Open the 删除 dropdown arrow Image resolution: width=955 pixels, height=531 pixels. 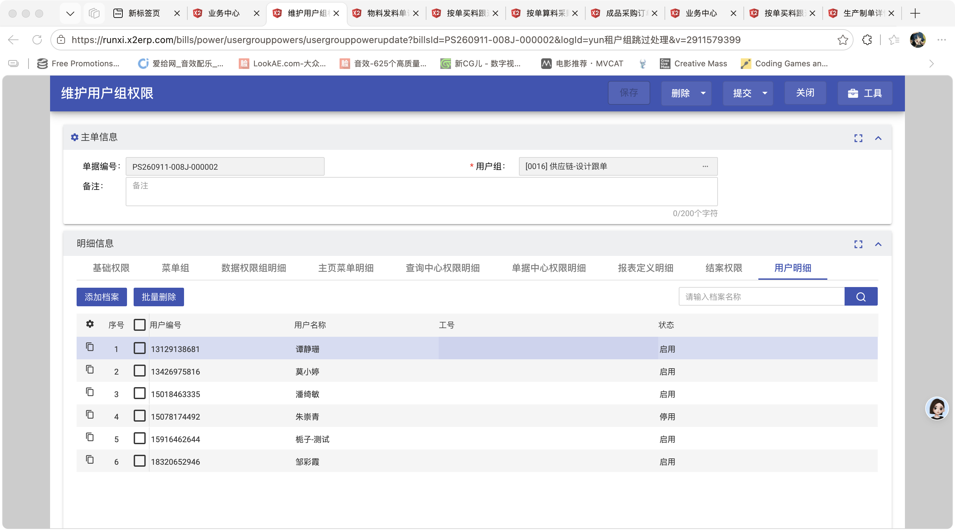pos(703,93)
